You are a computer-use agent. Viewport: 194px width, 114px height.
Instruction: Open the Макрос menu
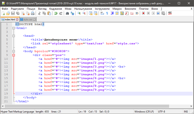[x=117, y=9]
